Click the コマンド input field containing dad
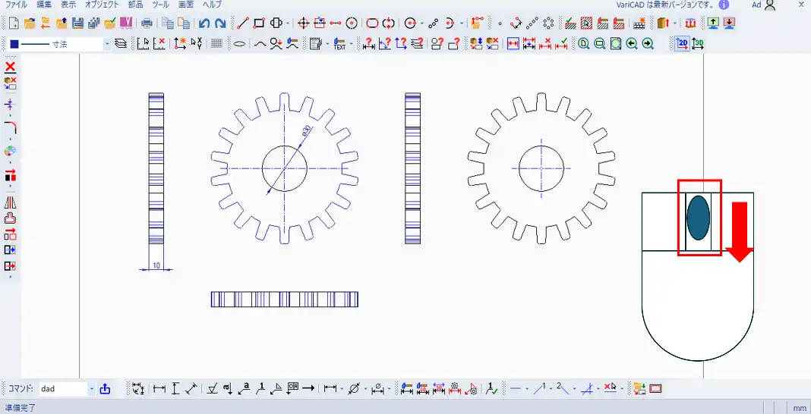This screenshot has width=811, height=414. [x=63, y=389]
